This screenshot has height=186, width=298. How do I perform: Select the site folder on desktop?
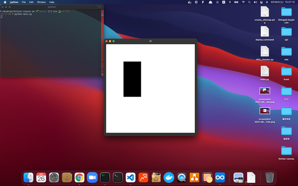[286, 51]
